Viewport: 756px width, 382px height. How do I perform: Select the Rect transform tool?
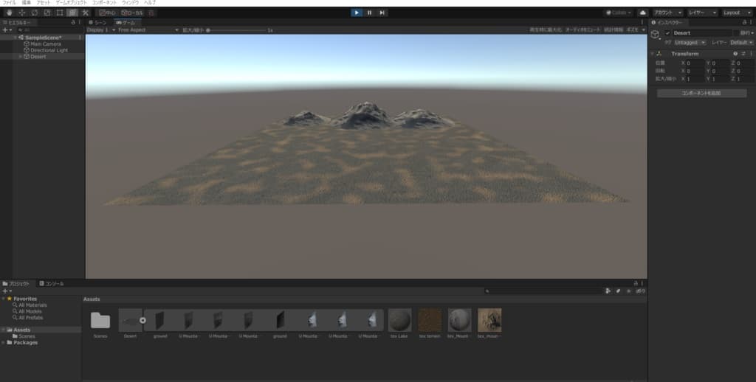(60, 13)
